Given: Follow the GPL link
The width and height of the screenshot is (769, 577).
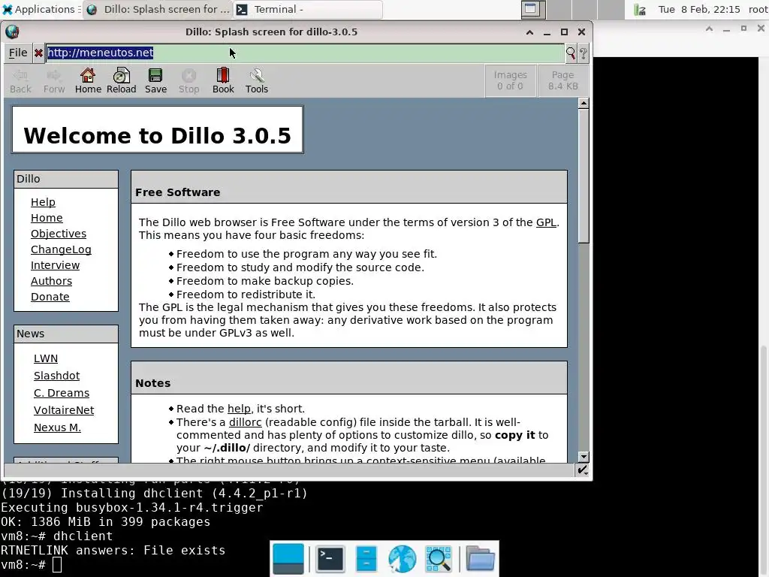Looking at the screenshot, I should 546,222.
